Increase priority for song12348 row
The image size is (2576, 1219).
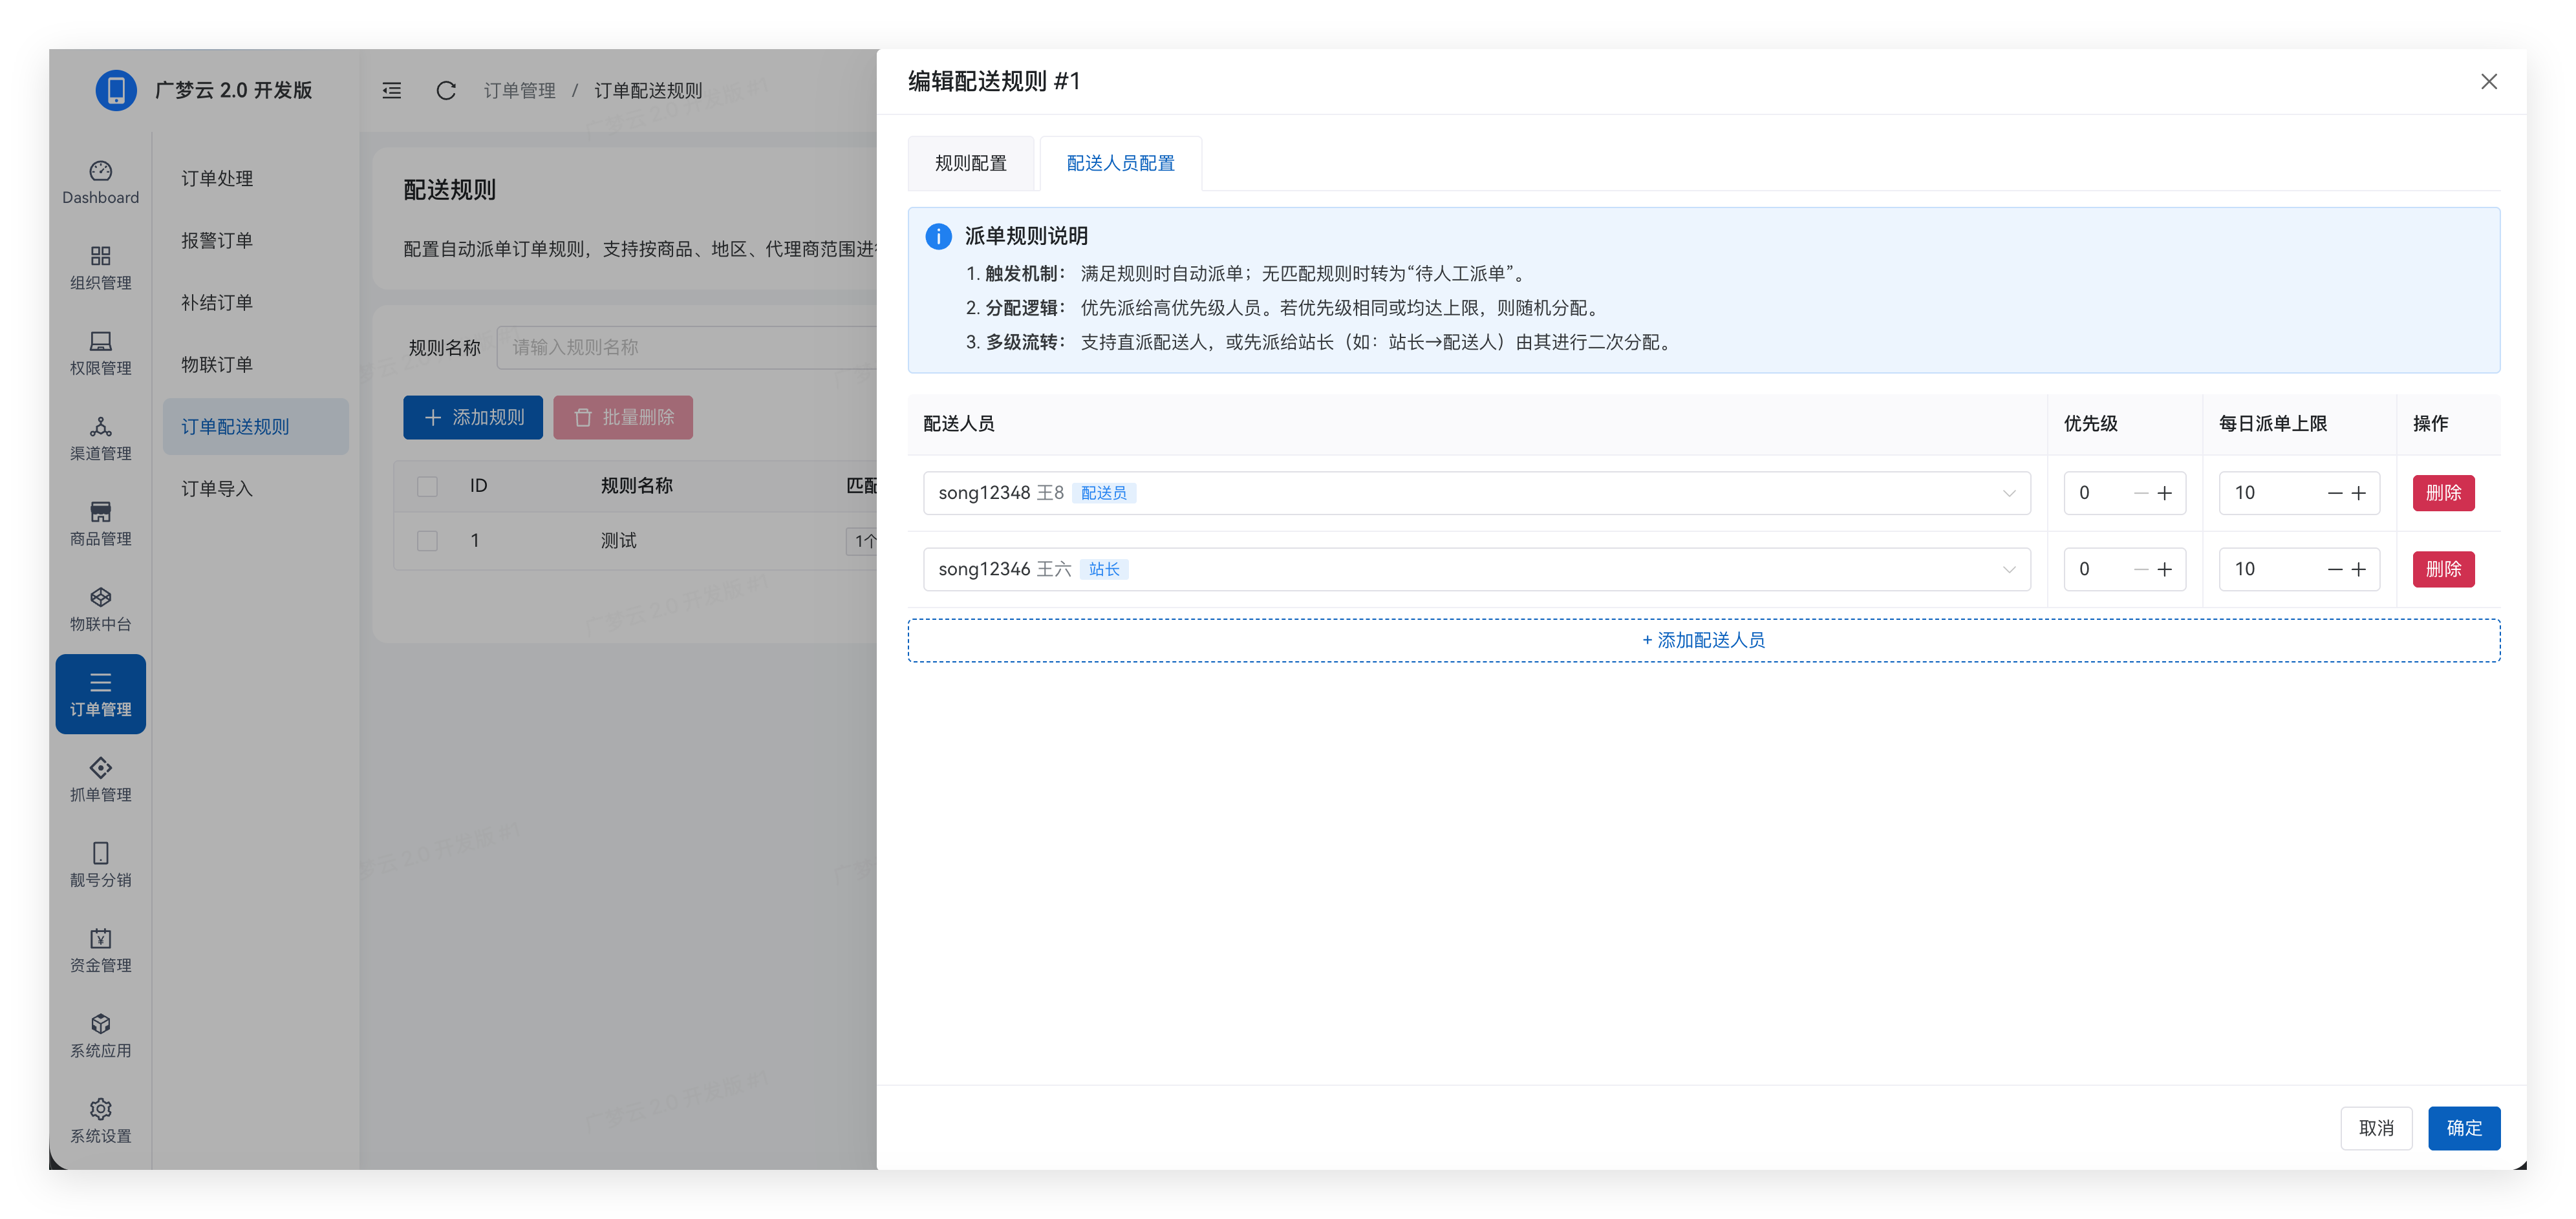(2165, 493)
